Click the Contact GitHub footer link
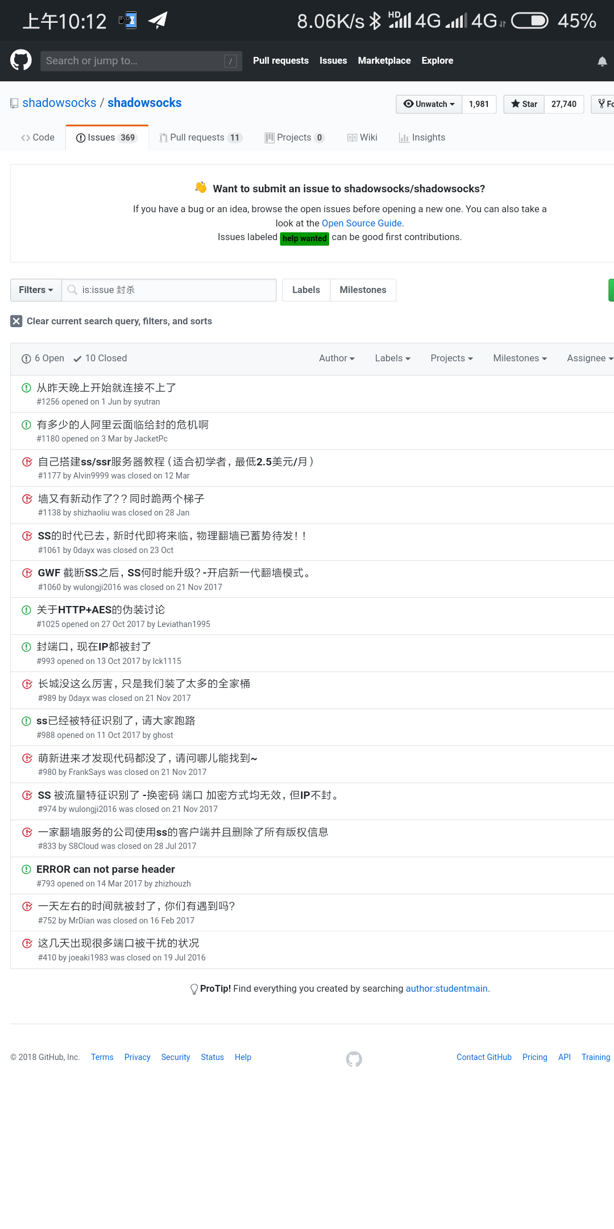This screenshot has height=1229, width=614. point(484,1057)
